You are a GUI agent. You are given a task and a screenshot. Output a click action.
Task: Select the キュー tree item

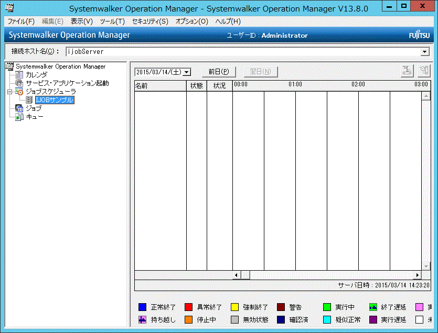tap(35, 117)
